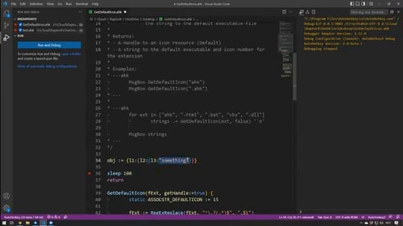The image size is (403, 226).
Task: Click selected "something" string on line 34
Action: click(174, 161)
